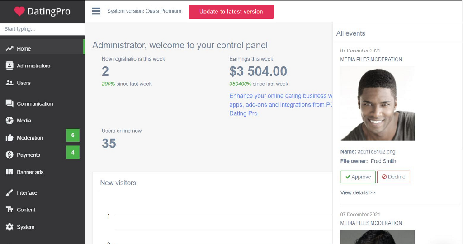This screenshot has height=244, width=463.
Task: Click the Update to latest version button
Action: coord(231,11)
